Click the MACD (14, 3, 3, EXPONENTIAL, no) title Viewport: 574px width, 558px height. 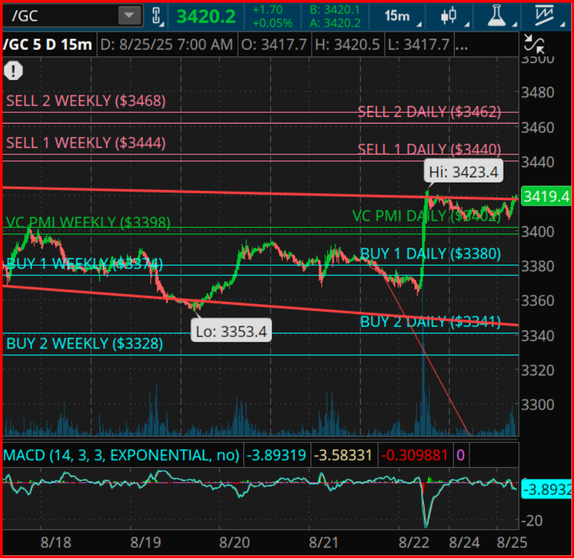121,455
